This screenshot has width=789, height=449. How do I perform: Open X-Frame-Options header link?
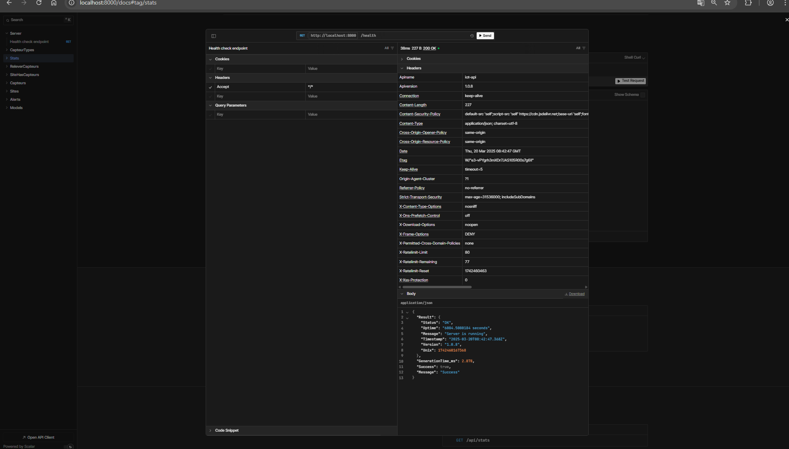coord(414,234)
